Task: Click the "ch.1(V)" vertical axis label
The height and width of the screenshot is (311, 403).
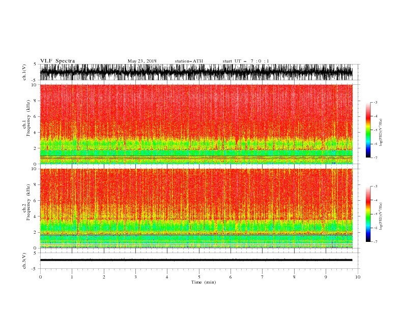Action: [24, 72]
